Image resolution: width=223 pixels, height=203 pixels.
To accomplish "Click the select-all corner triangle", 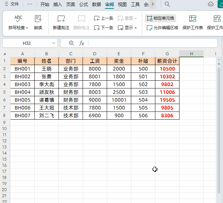I will coord(5,54).
